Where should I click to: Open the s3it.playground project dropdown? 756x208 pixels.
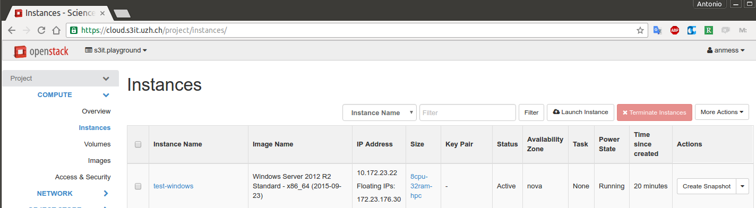click(x=116, y=50)
